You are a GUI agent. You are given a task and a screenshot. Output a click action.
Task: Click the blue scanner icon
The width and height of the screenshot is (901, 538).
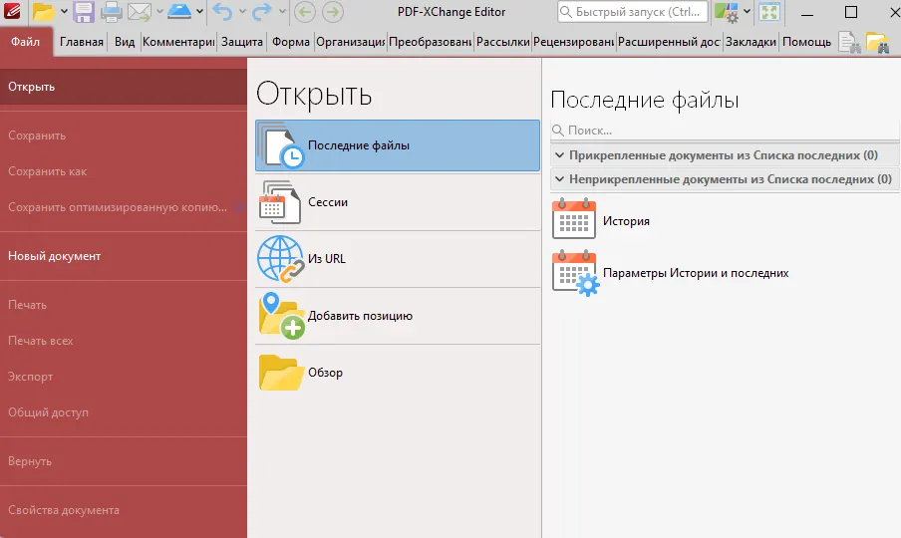coord(179,12)
